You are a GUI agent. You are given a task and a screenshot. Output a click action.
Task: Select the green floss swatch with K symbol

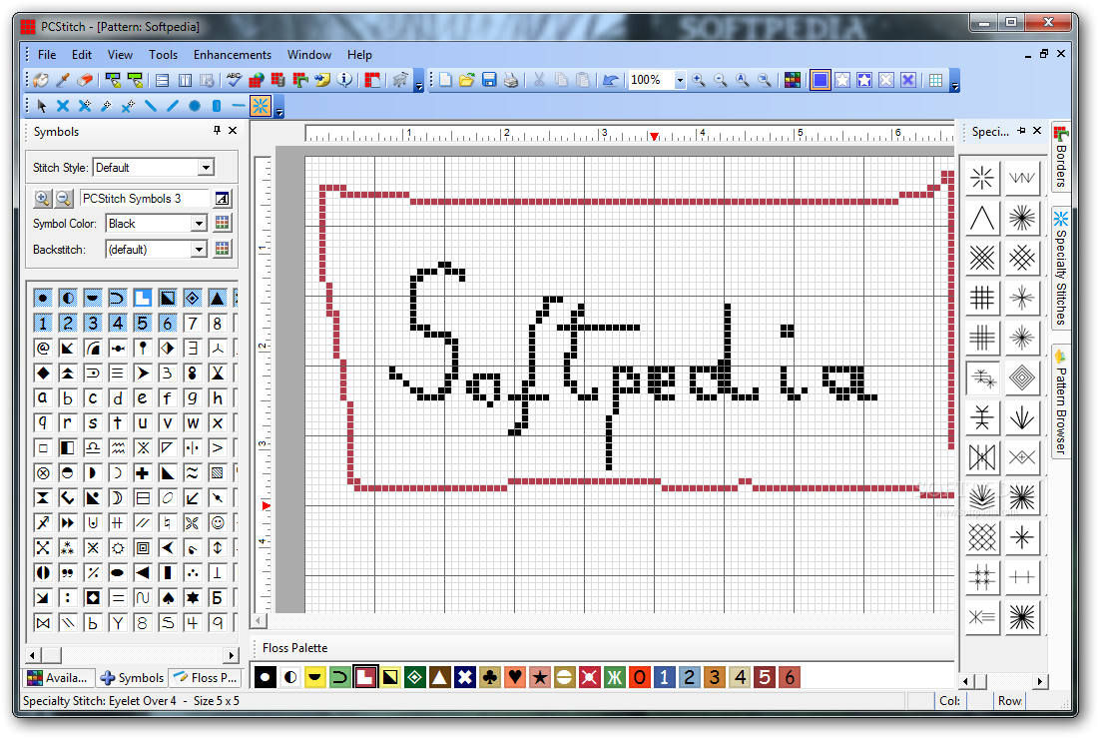pos(615,677)
